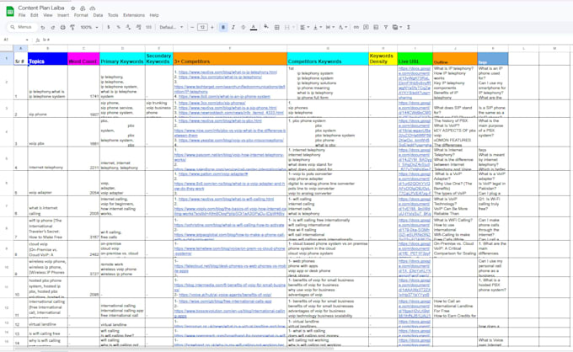Open the text color picker
Screen dimensions: 573x352
[254, 28]
